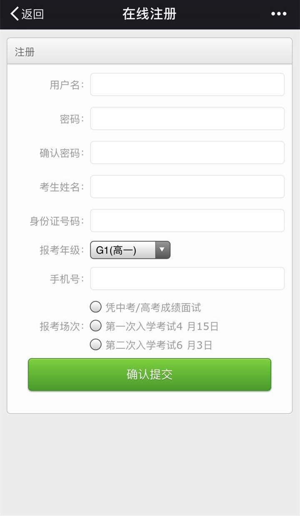300x516 pixels.
Task: Click the 返回 back label
Action: 32,14
